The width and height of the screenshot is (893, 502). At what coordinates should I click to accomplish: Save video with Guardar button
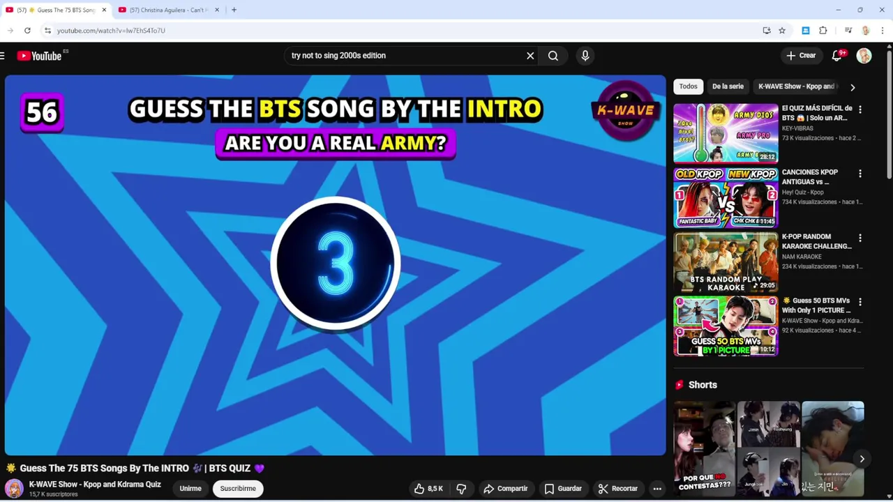562,489
